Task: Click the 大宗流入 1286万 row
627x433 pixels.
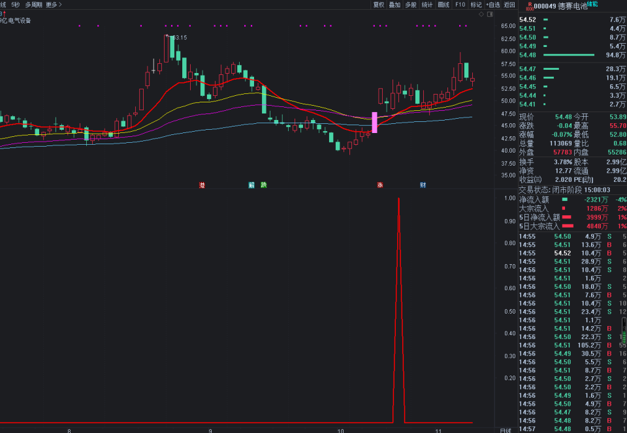Action: point(573,208)
